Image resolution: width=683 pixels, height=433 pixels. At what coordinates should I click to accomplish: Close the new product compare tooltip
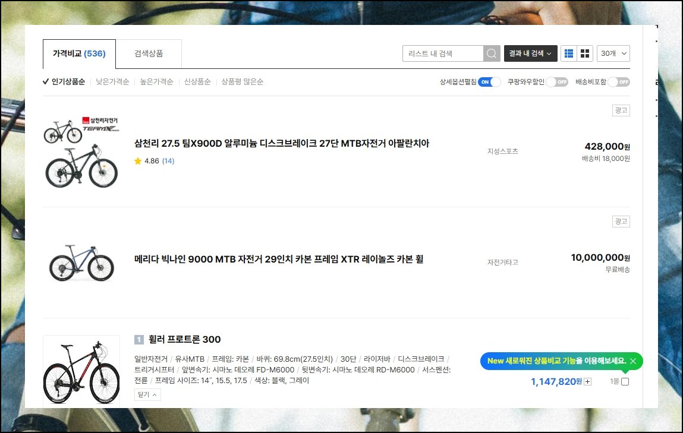pyautogui.click(x=633, y=361)
